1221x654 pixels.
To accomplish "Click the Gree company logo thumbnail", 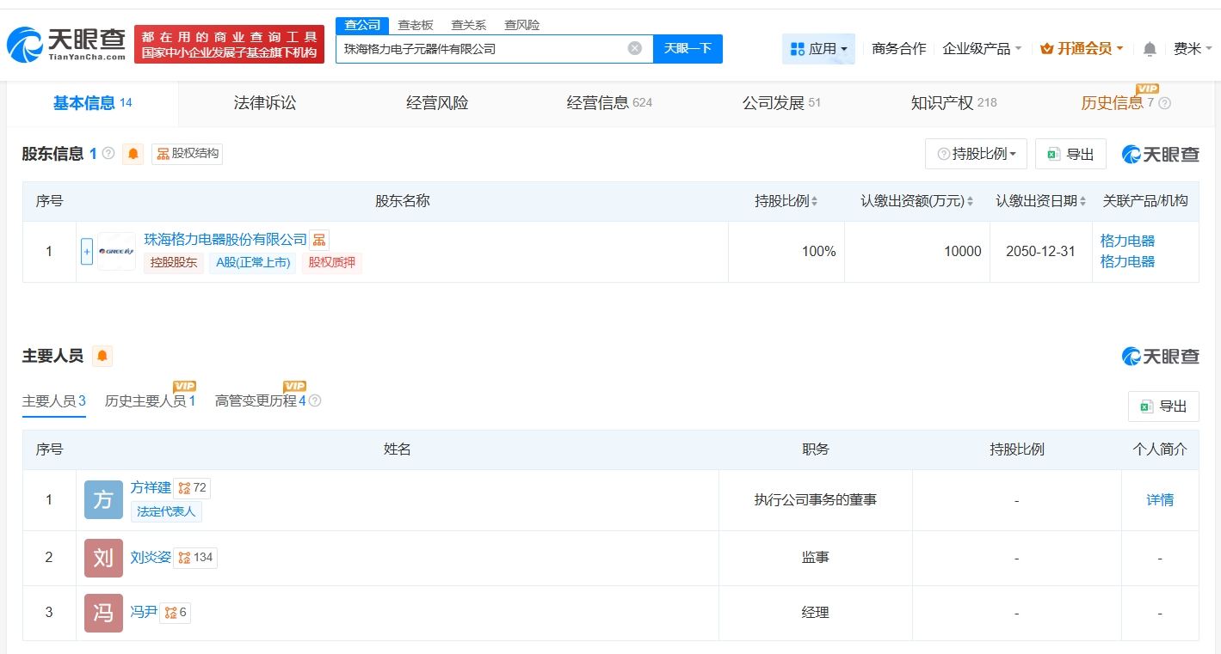I will (116, 252).
